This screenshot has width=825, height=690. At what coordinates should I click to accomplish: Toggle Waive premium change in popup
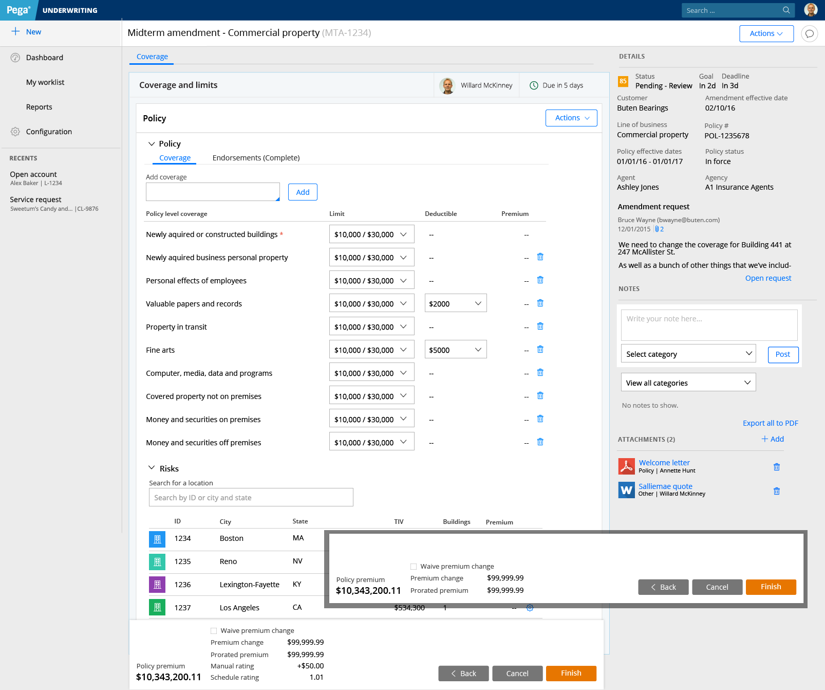coord(414,567)
